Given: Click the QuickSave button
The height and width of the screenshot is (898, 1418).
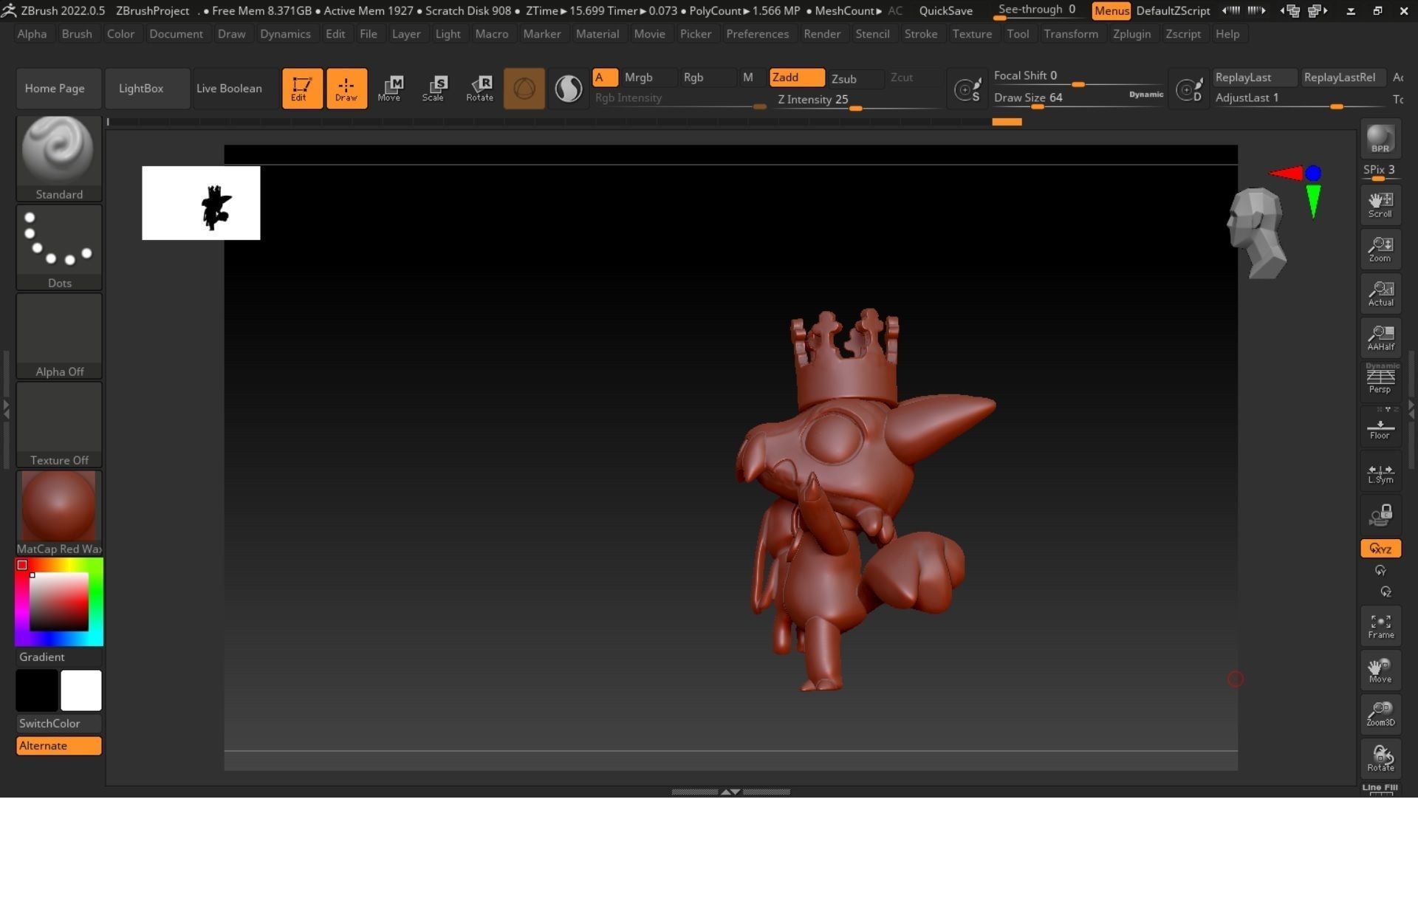Looking at the screenshot, I should click(x=945, y=11).
